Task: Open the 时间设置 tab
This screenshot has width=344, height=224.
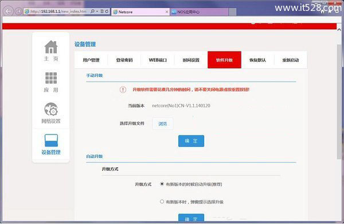Action: (191, 60)
